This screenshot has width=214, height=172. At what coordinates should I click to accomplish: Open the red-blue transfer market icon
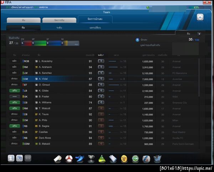(146, 159)
